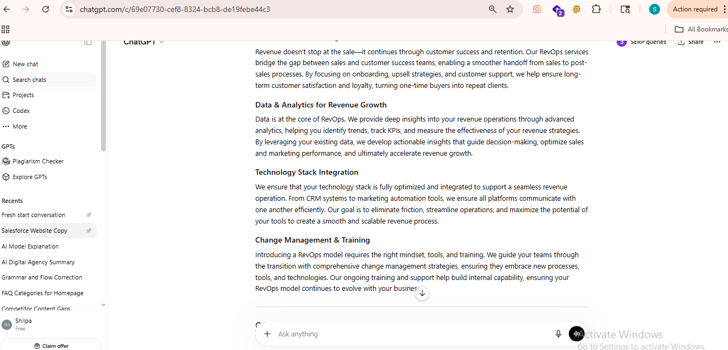The width and height of the screenshot is (728, 350).
Task: Open the apps grid icon in bookmarks bar
Action: tap(5, 29)
